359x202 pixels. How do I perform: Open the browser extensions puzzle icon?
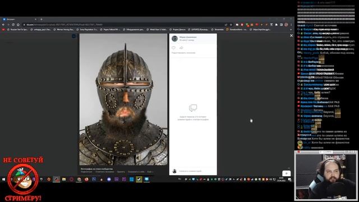pos(277,25)
